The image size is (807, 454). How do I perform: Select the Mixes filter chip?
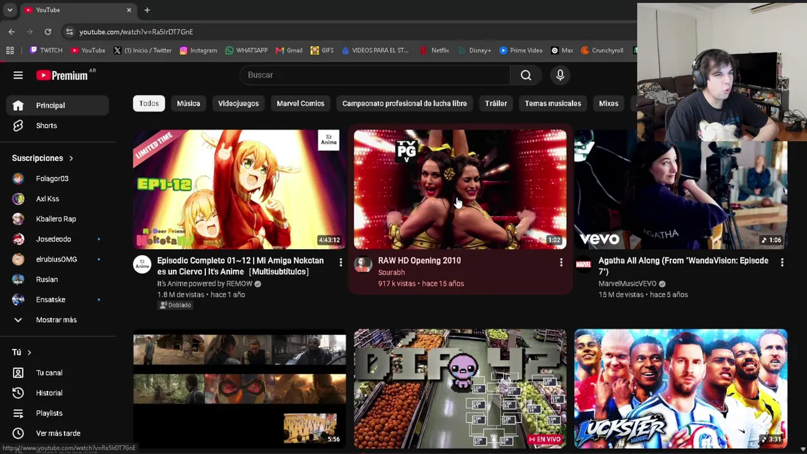click(608, 103)
